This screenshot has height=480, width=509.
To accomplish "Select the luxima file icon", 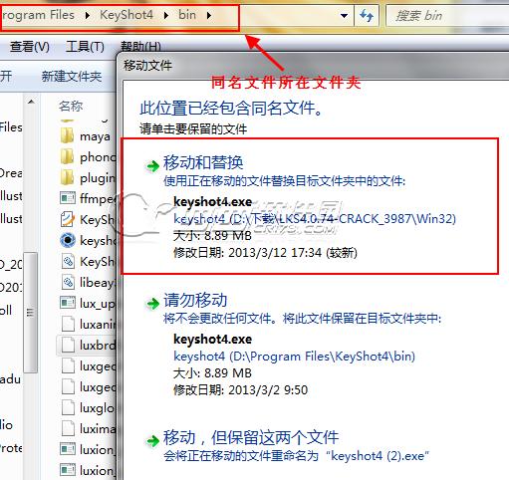I will (x=68, y=428).
